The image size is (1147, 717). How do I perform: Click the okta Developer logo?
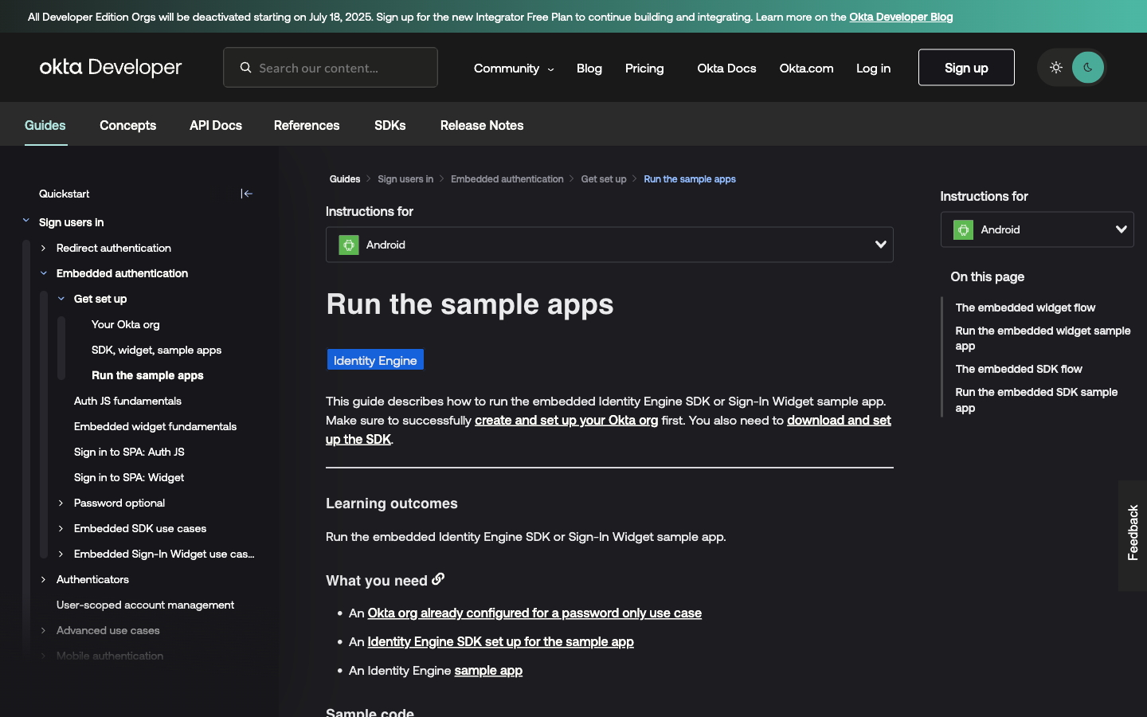click(x=111, y=68)
